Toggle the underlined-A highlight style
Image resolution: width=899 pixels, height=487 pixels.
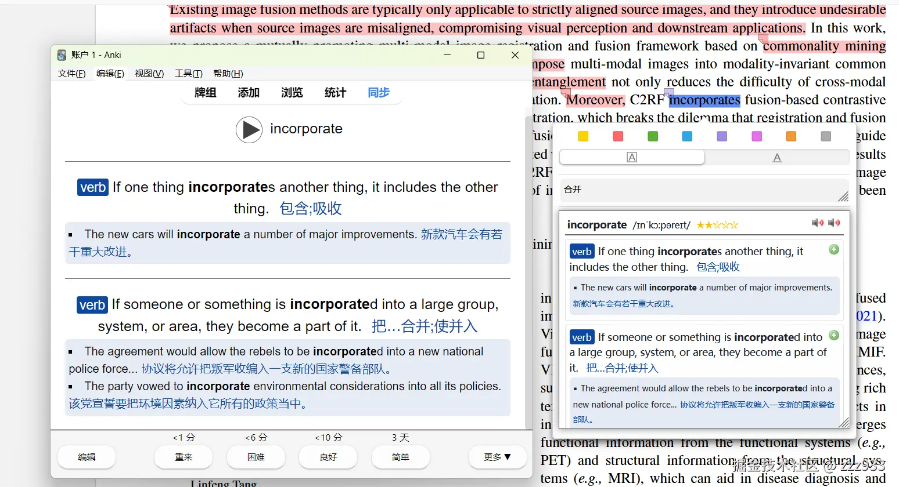777,157
